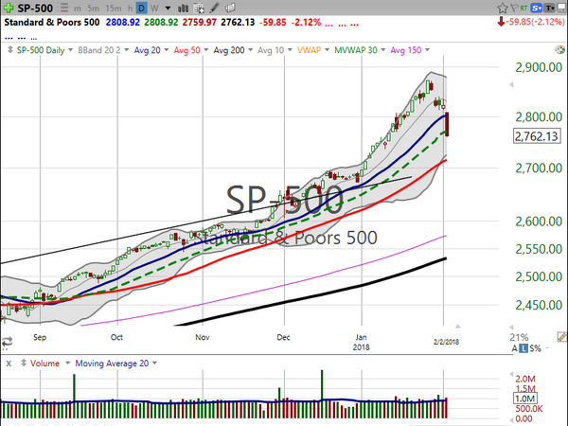Viewport: 568px width, 426px height.
Task: Click the refresh arrows icon below chart
Action: [x=7, y=342]
